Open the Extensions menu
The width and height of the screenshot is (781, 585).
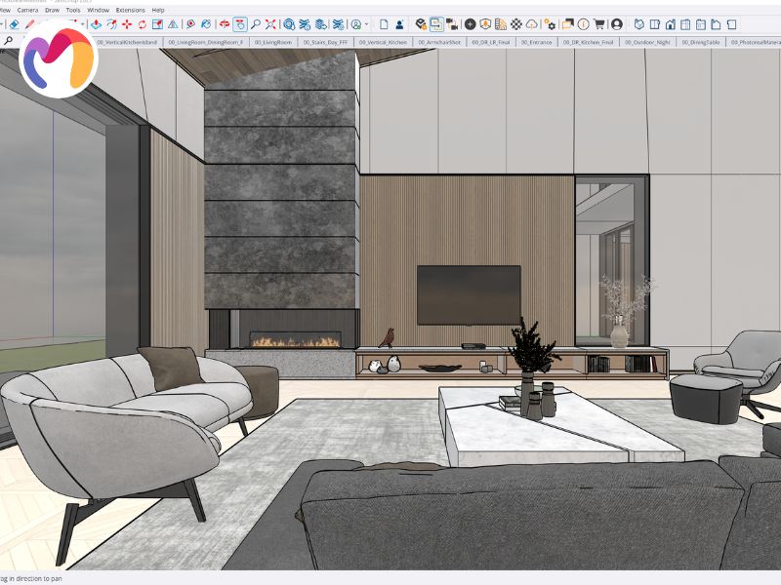131,10
